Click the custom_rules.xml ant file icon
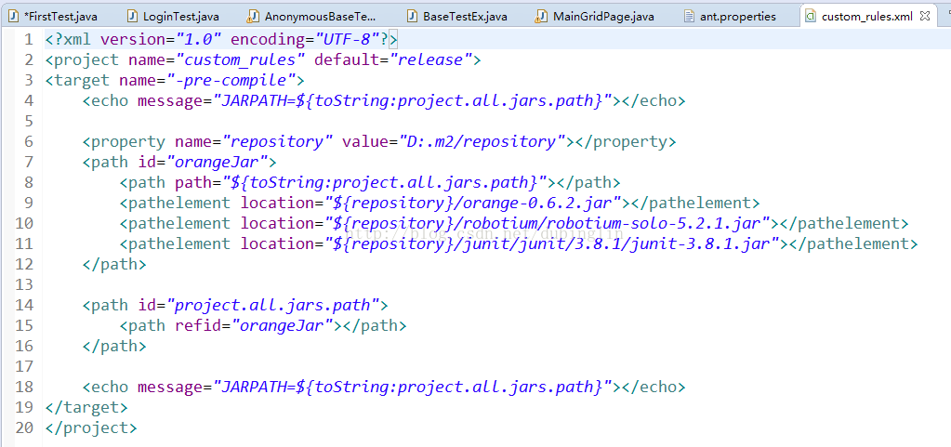The image size is (951, 447). (810, 17)
